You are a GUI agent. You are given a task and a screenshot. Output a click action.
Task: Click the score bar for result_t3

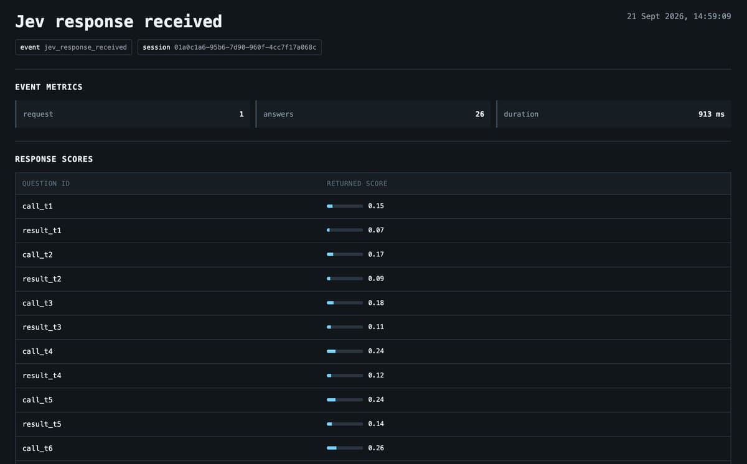345,327
